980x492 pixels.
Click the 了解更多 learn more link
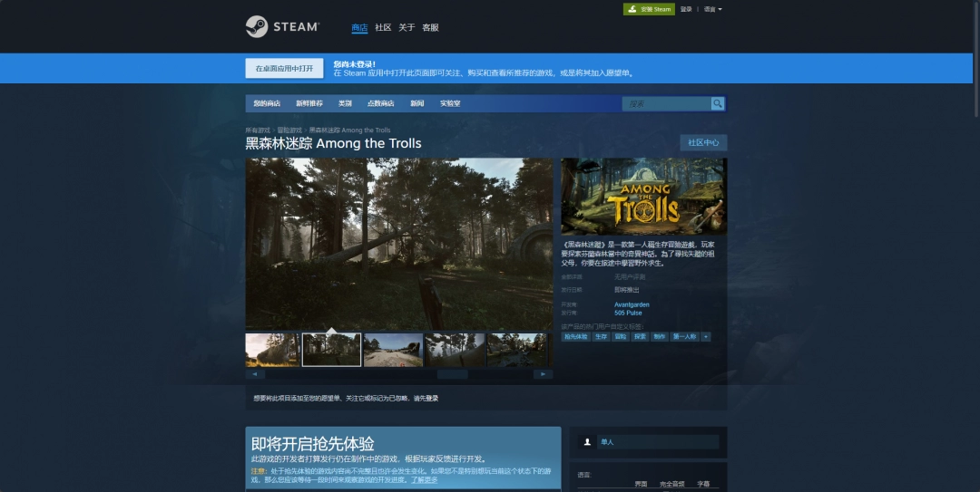(425, 479)
